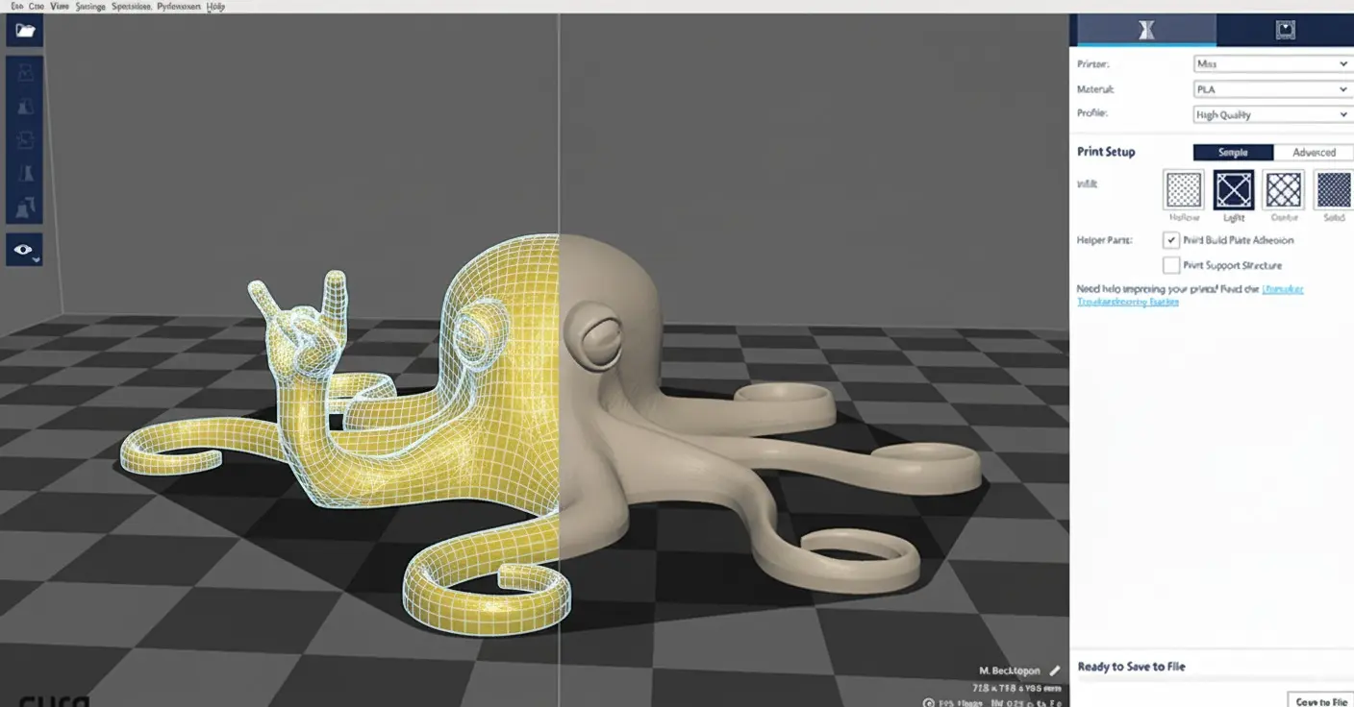1354x707 pixels.
Task: Open the Material dropdown showing PLA
Action: [x=1272, y=89]
